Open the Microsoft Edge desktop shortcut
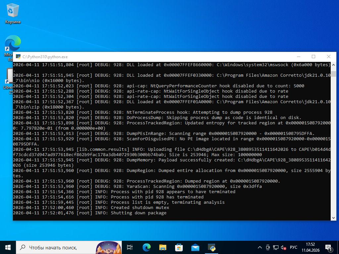The image size is (339, 254). pos(13,44)
